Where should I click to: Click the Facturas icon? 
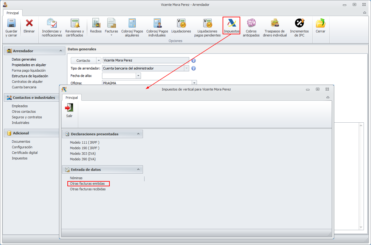111,23
